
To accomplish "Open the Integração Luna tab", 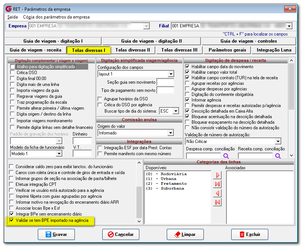I will pos(274,50).
